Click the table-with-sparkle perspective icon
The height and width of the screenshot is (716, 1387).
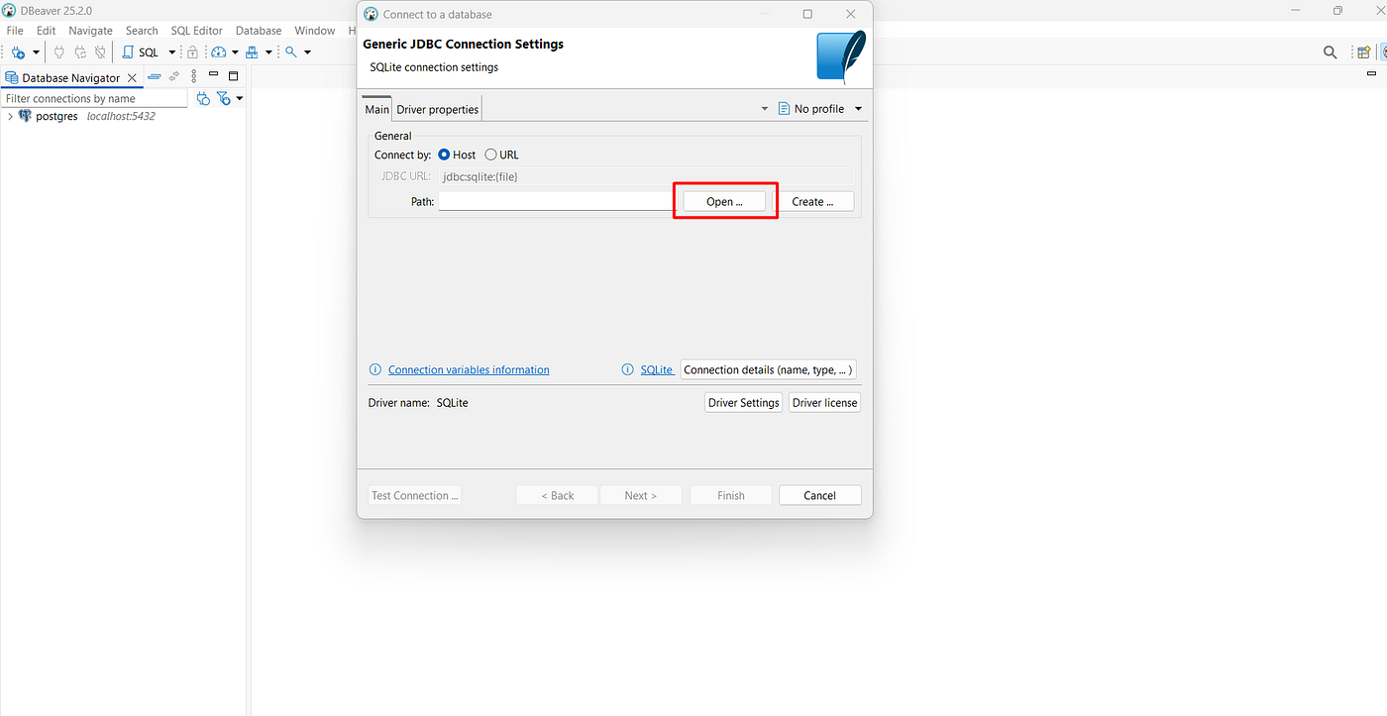(x=1364, y=52)
